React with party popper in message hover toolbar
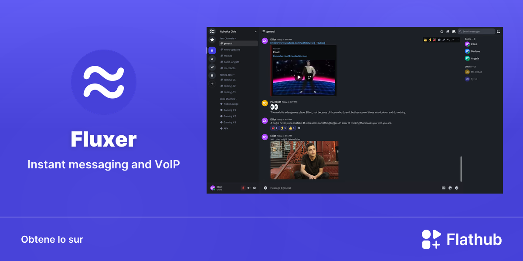523x261 pixels. coord(435,40)
